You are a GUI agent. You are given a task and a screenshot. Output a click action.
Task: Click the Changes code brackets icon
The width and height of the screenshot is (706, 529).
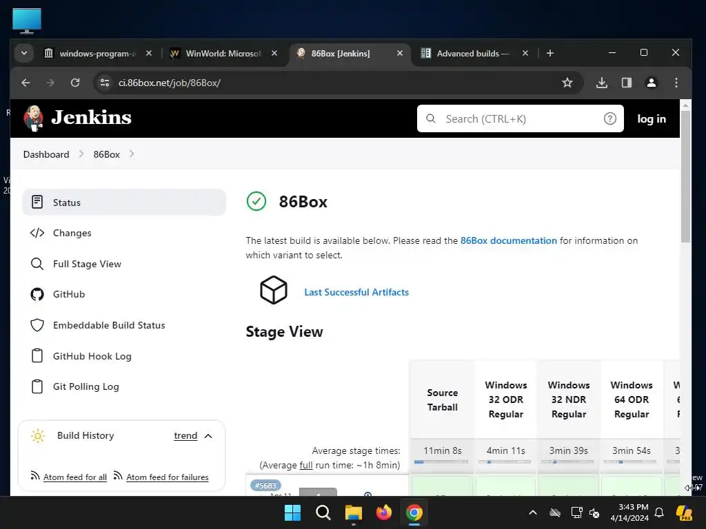[x=37, y=233]
